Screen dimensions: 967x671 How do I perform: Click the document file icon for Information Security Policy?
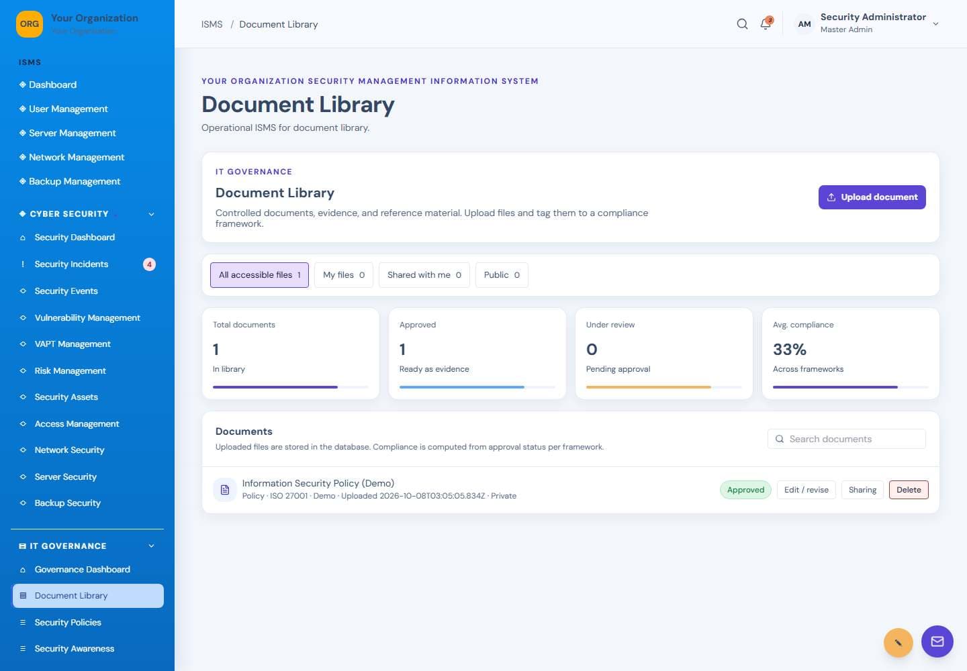pos(225,490)
